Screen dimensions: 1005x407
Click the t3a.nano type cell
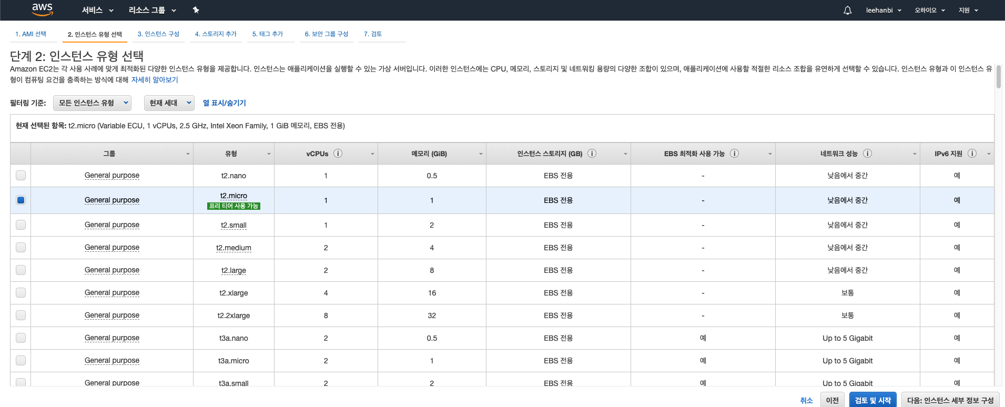[234, 338]
